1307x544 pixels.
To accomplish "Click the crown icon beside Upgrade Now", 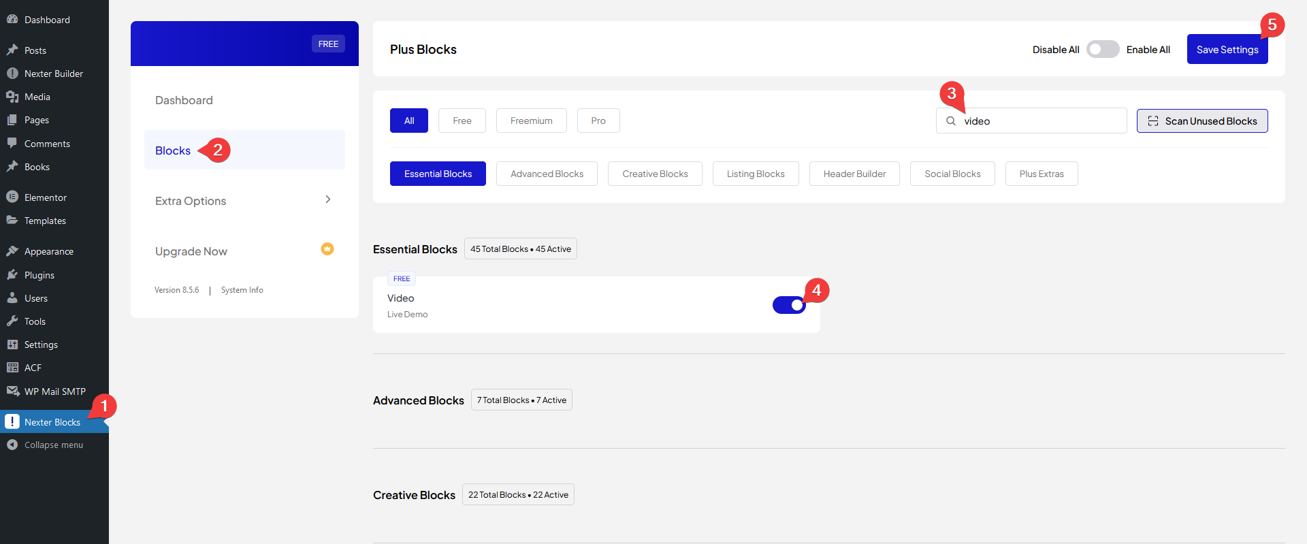I will coord(327,249).
